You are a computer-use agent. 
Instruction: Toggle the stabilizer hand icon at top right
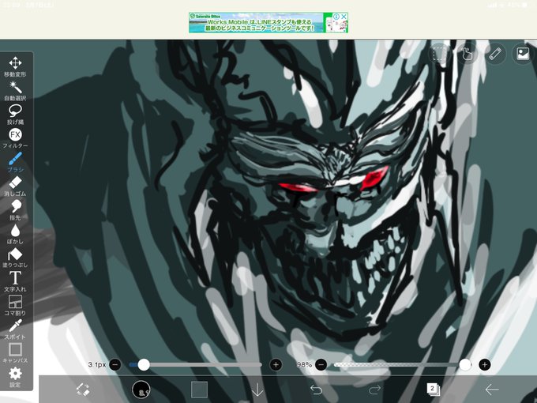[x=468, y=54]
